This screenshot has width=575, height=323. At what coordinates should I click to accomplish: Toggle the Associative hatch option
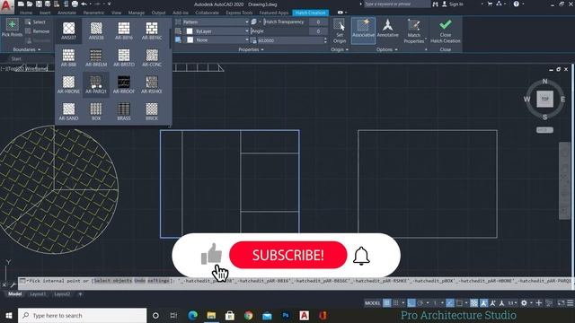(x=363, y=30)
